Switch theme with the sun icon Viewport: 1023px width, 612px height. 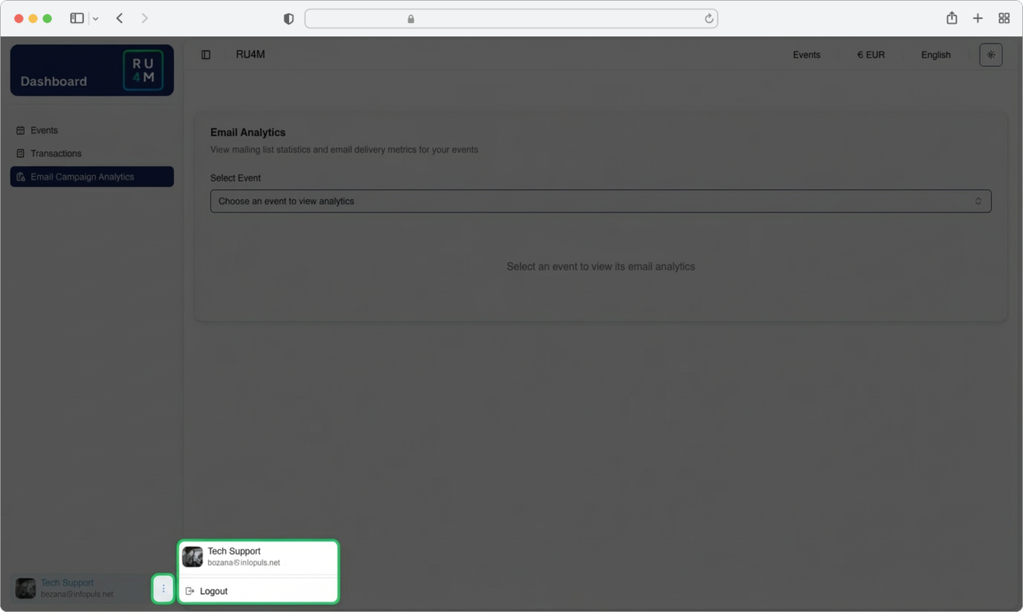[990, 55]
